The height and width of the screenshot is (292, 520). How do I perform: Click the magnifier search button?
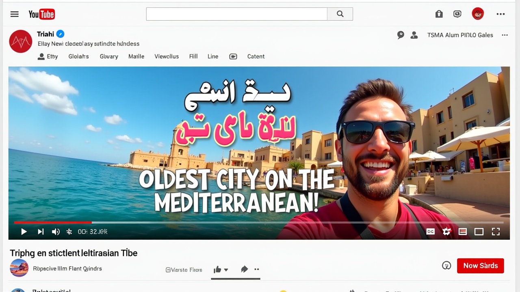tap(340, 14)
